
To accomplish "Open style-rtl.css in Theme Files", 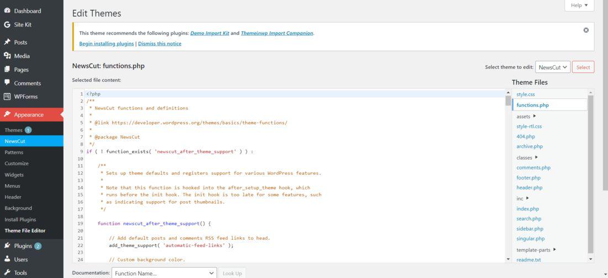I will 529,127.
